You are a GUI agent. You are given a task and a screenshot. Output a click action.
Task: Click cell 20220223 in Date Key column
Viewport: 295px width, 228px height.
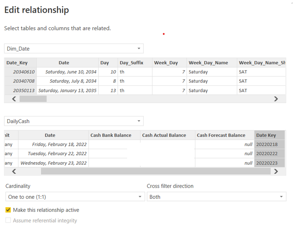coord(269,163)
